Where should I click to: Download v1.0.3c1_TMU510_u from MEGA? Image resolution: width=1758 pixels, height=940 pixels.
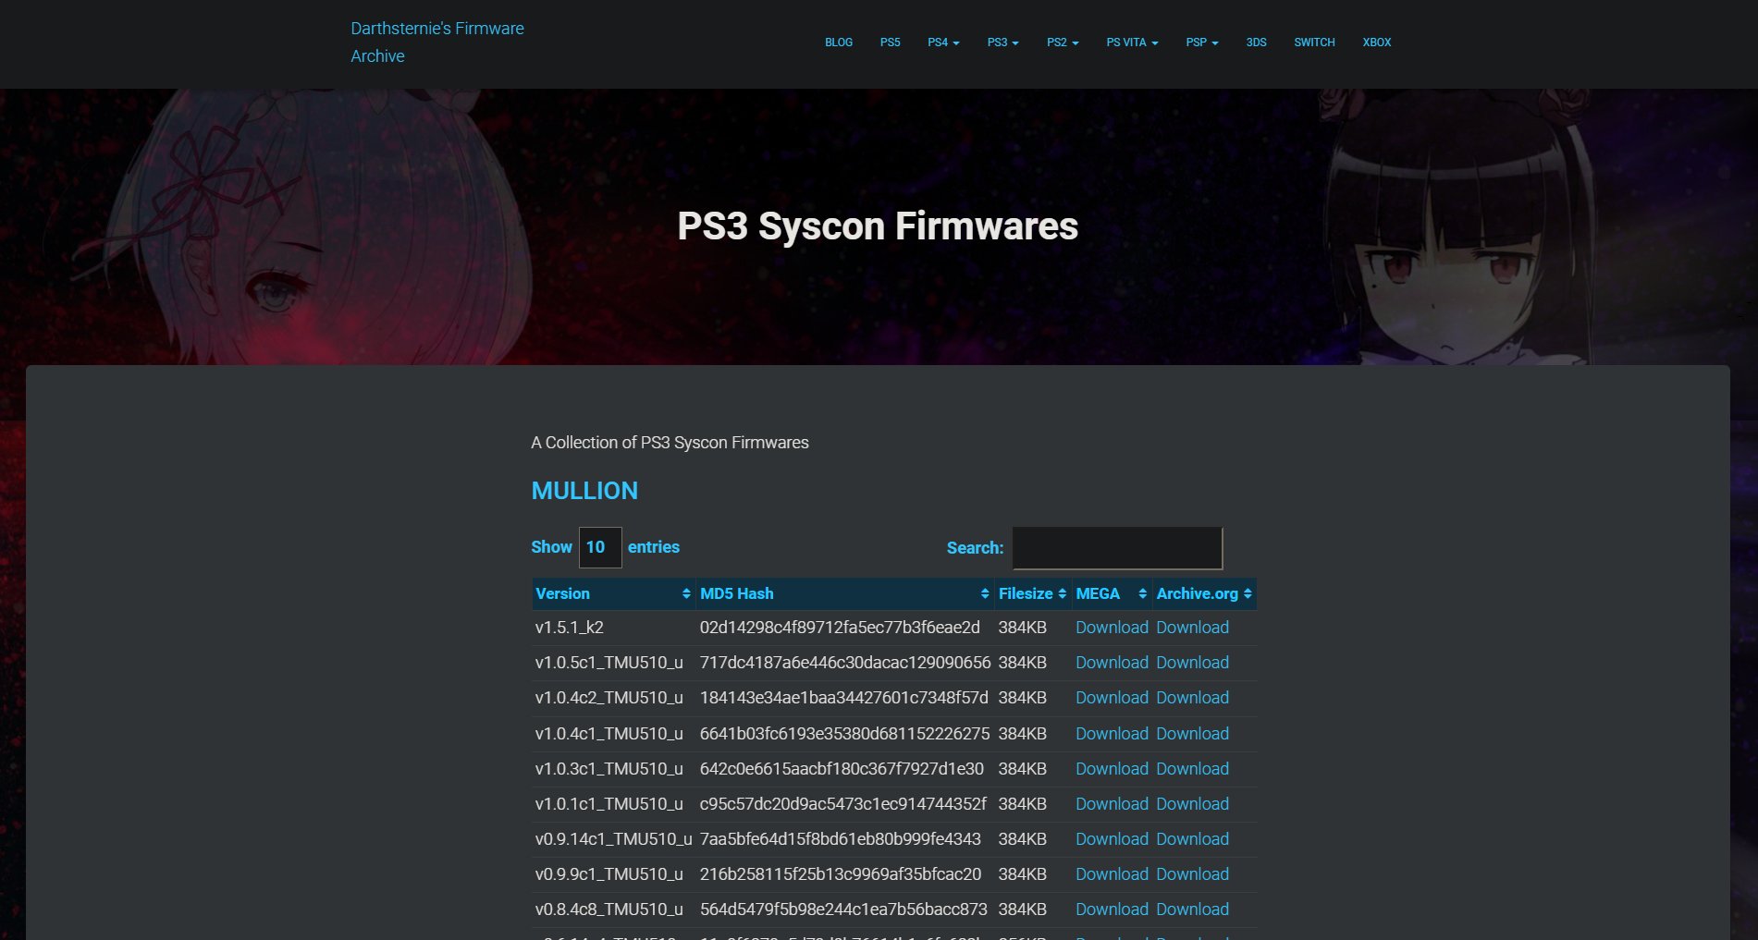(1112, 769)
